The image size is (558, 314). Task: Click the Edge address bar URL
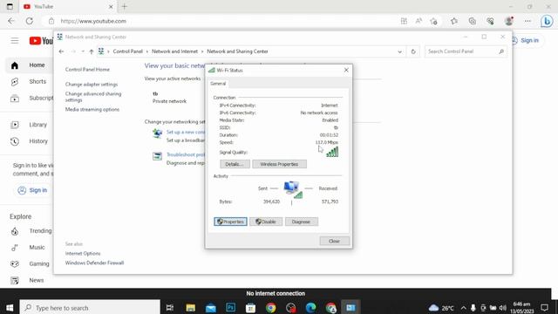point(93,21)
